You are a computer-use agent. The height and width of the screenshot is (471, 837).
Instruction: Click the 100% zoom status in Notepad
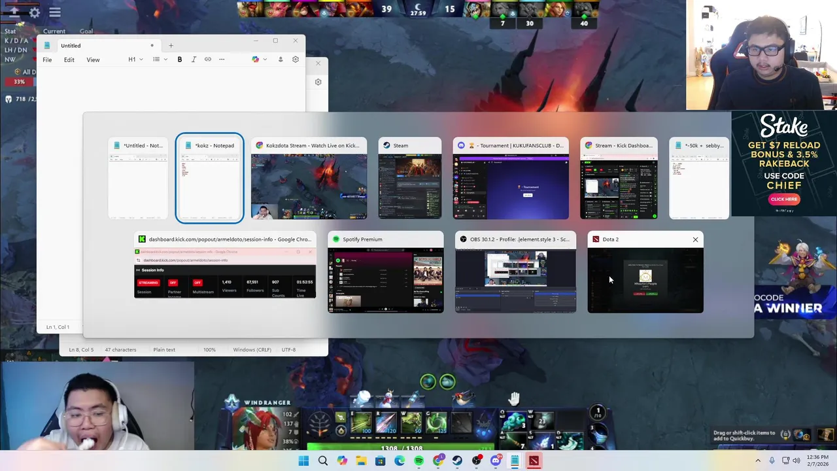[x=209, y=350]
